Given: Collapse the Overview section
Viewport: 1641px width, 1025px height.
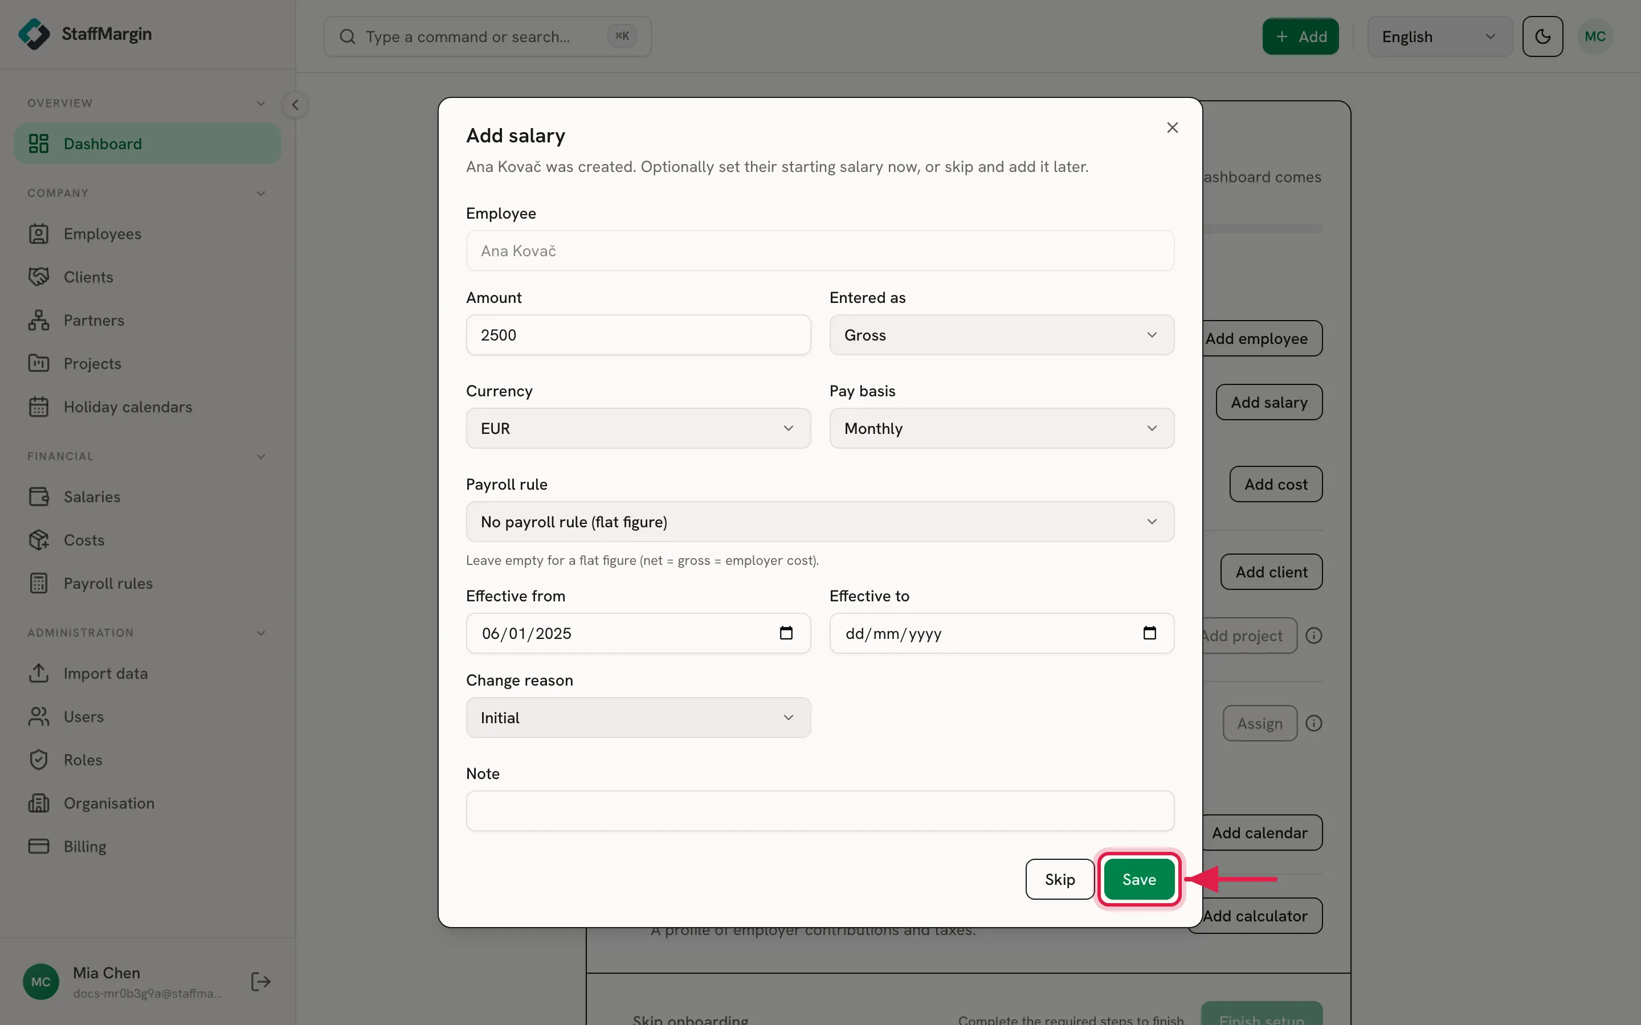Looking at the screenshot, I should pos(260,104).
